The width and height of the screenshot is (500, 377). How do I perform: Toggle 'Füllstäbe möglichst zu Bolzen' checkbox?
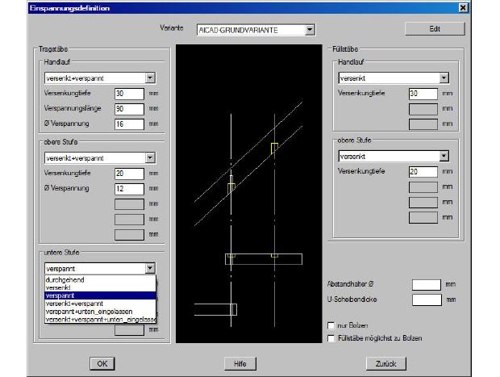[331, 337]
